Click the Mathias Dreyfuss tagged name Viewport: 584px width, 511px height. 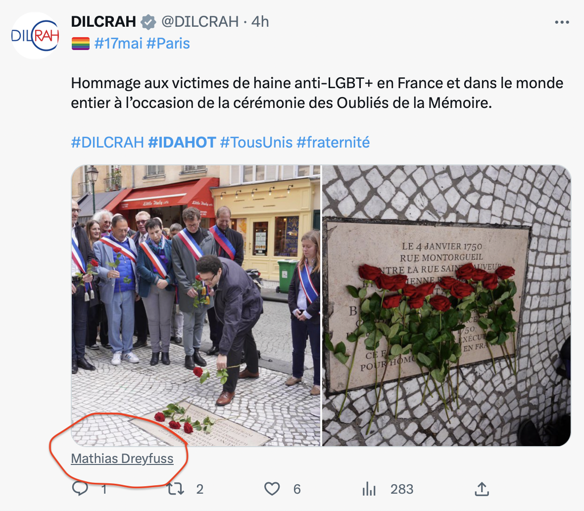click(x=122, y=459)
